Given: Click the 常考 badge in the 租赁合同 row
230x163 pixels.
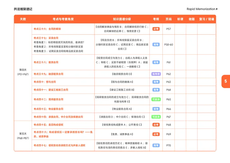Looking at the screenshot, I should coord(156,62).
